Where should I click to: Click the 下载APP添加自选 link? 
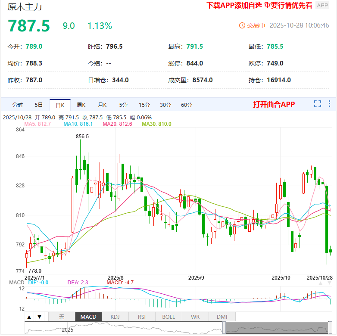point(233,5)
